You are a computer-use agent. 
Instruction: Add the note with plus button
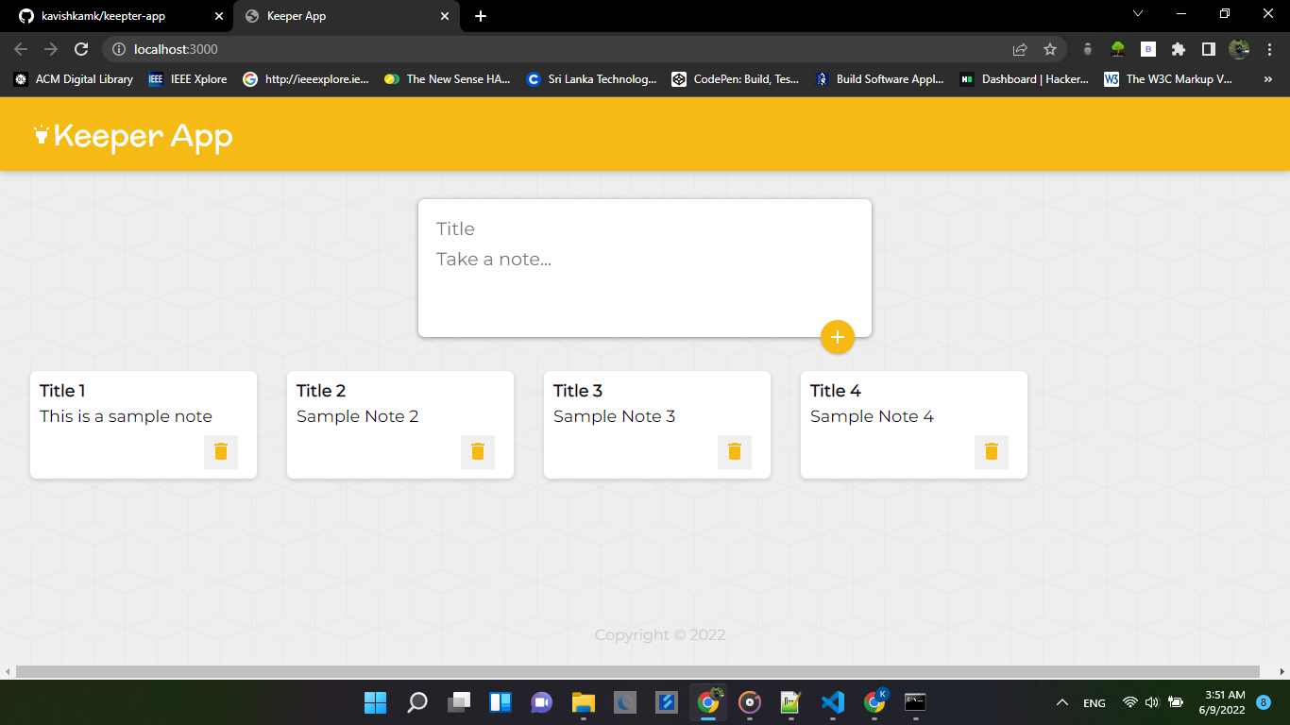click(837, 337)
